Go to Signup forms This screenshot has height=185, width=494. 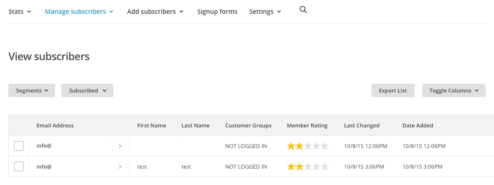(x=218, y=12)
